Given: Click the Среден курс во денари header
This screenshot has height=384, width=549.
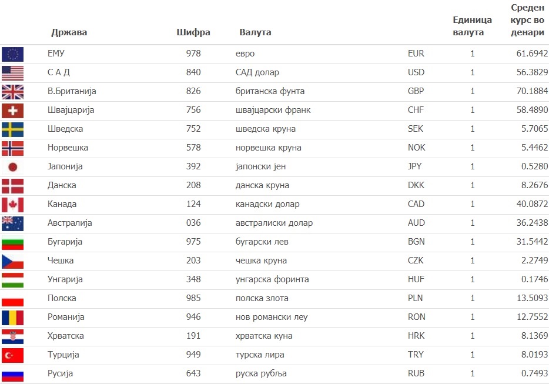Looking at the screenshot, I should tap(527, 20).
